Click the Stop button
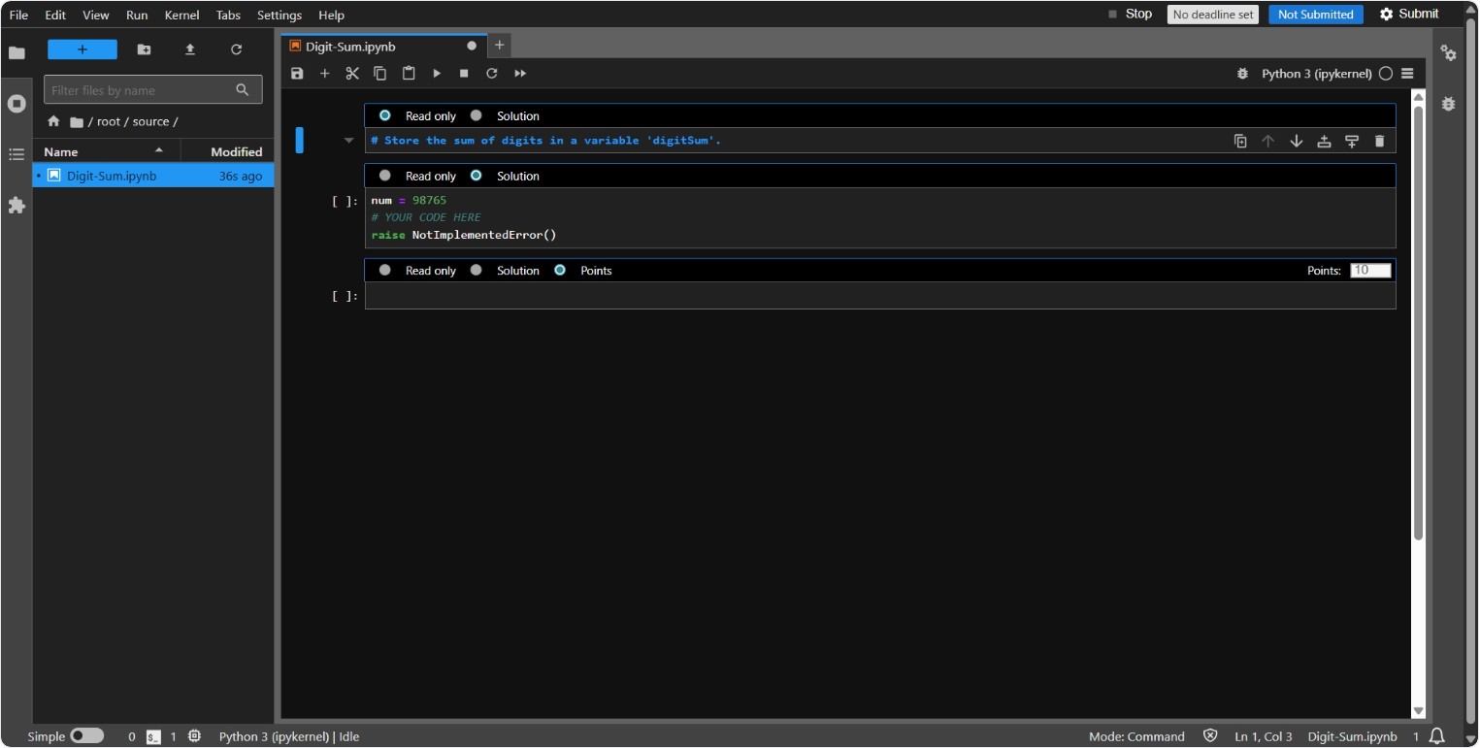1480x748 pixels. (1131, 14)
